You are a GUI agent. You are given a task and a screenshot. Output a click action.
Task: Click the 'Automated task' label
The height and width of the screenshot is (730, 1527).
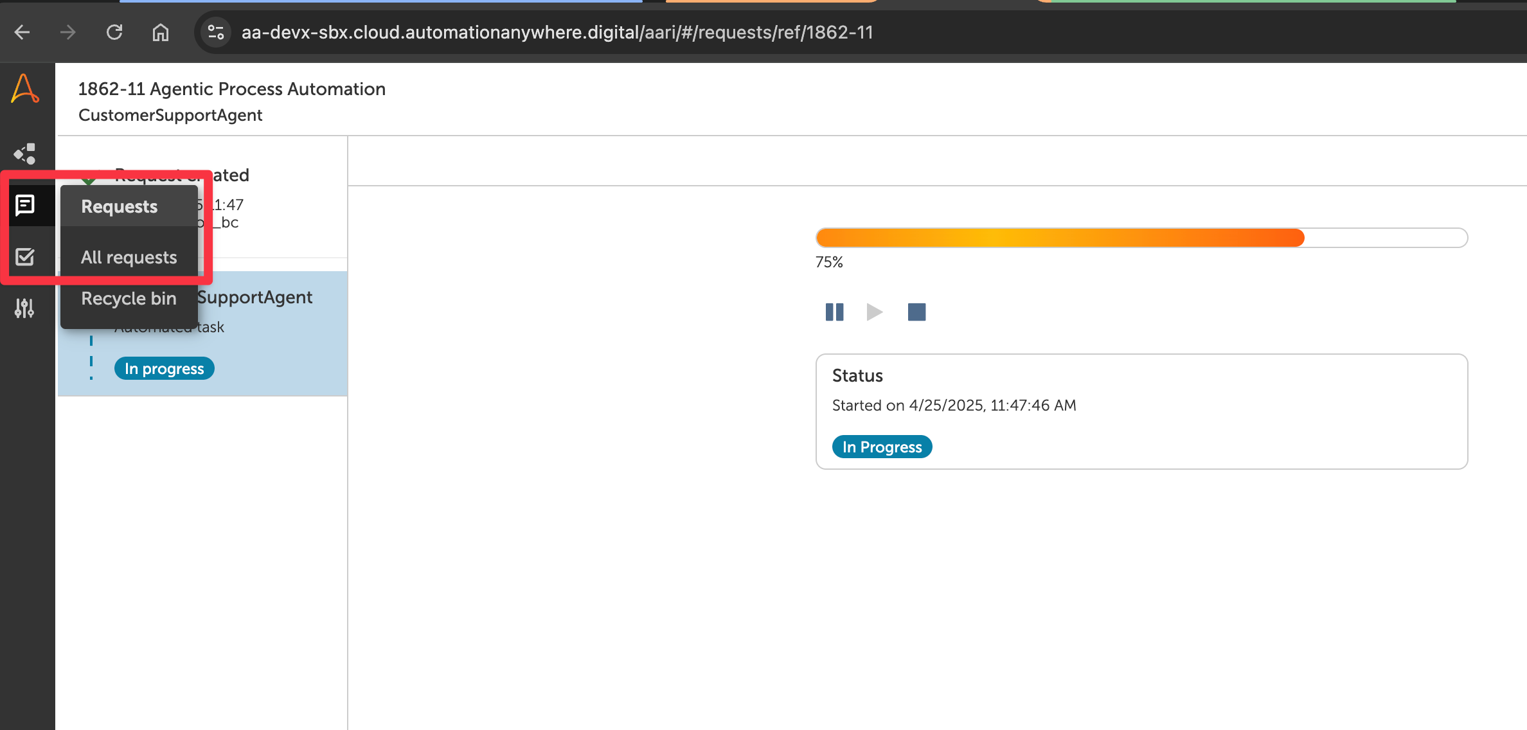[169, 327]
